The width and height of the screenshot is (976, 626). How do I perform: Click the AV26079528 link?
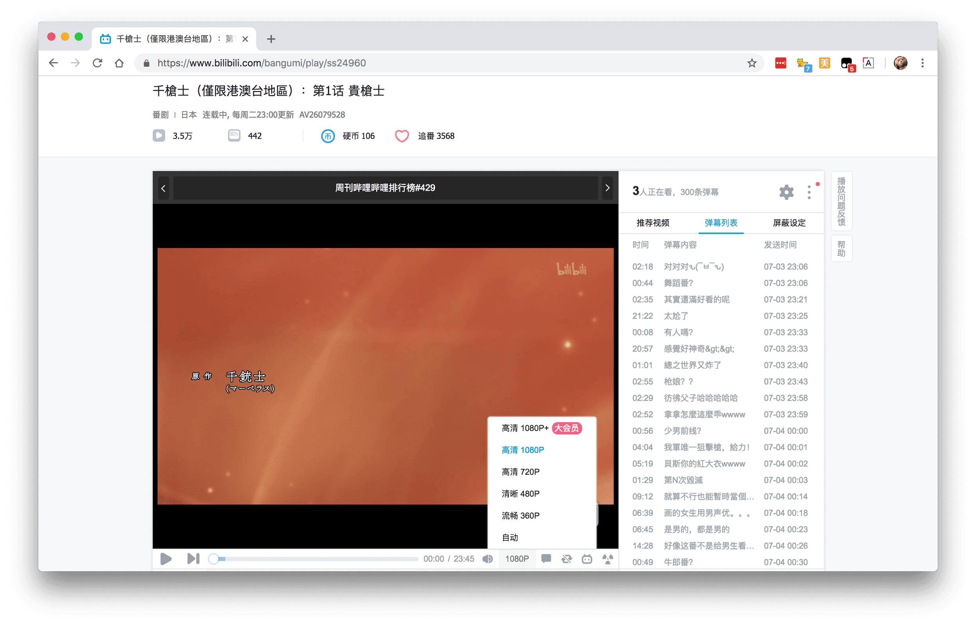point(322,114)
